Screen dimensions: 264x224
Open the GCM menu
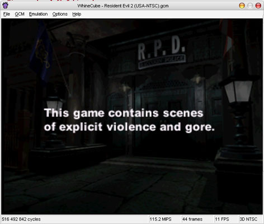pyautogui.click(x=20, y=14)
